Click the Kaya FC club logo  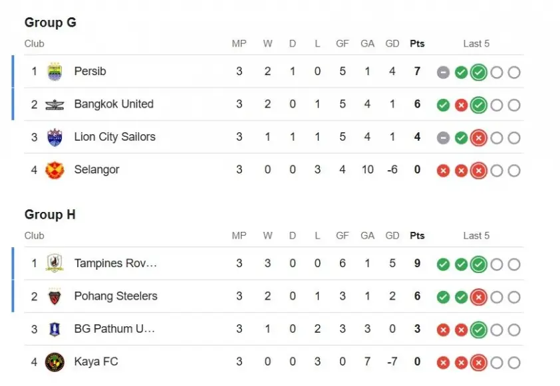click(x=55, y=362)
